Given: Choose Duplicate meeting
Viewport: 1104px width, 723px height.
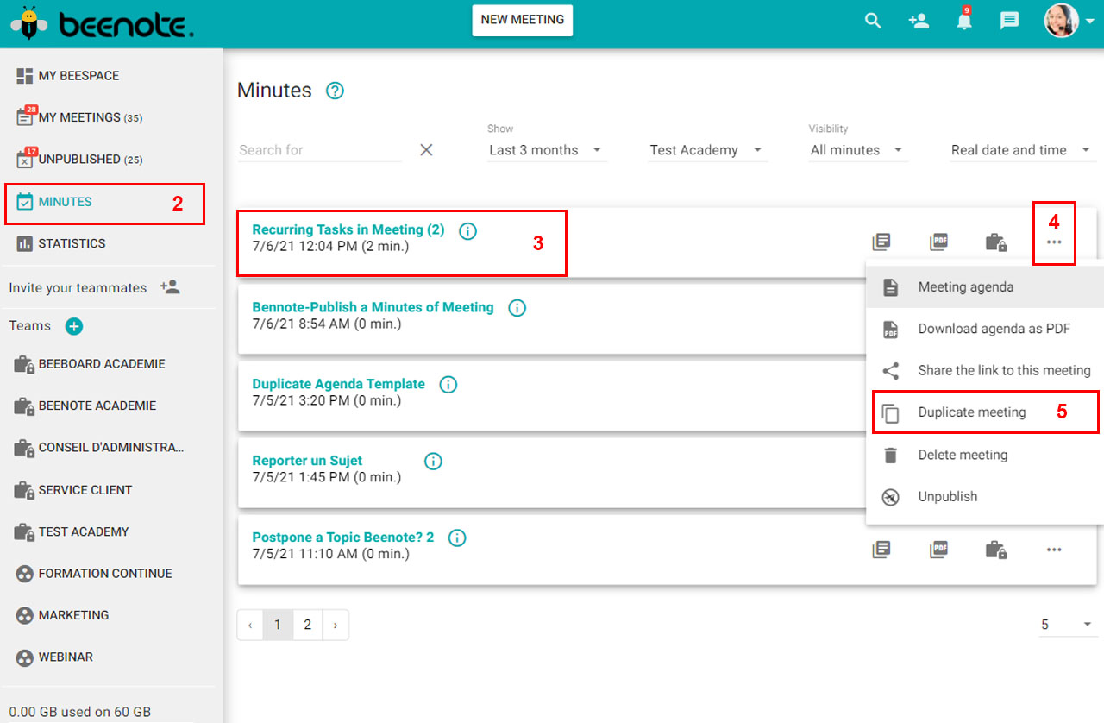Looking at the screenshot, I should click(985, 412).
